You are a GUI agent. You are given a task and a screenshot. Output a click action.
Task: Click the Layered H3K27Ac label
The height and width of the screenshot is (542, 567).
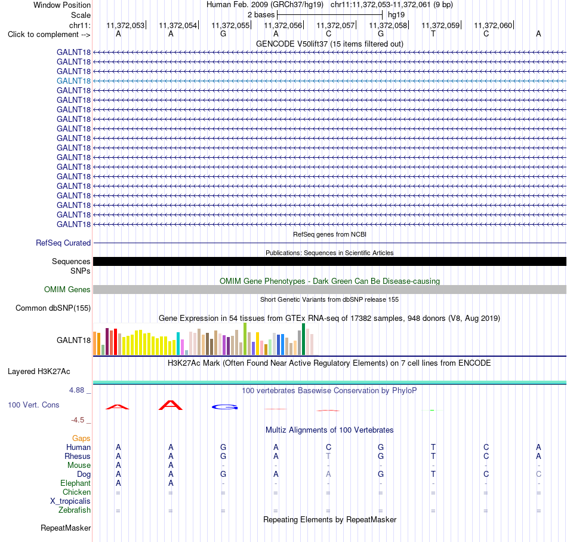click(x=39, y=372)
